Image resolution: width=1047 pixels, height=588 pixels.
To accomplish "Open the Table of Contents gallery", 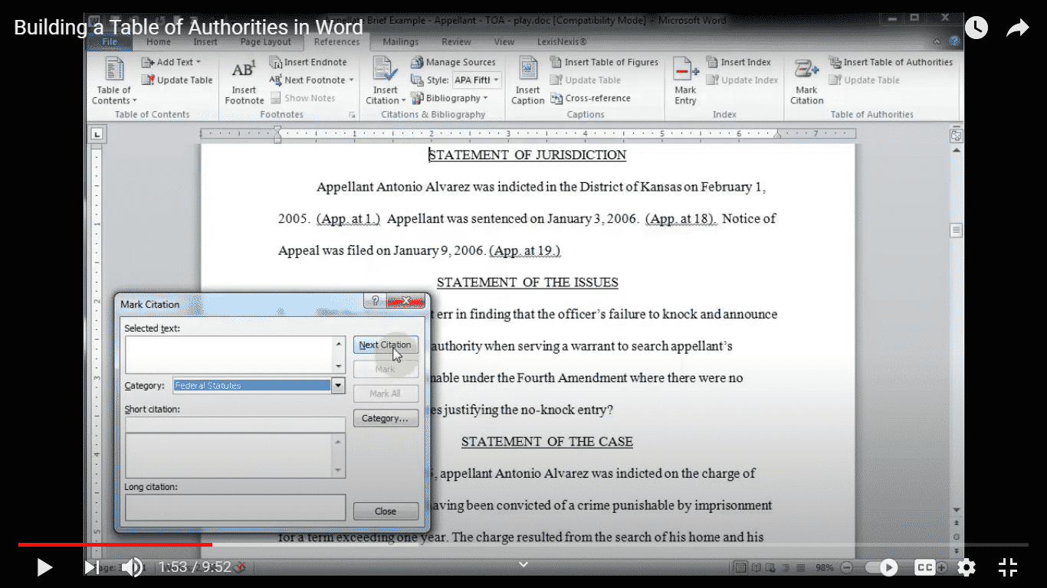I will [114, 82].
